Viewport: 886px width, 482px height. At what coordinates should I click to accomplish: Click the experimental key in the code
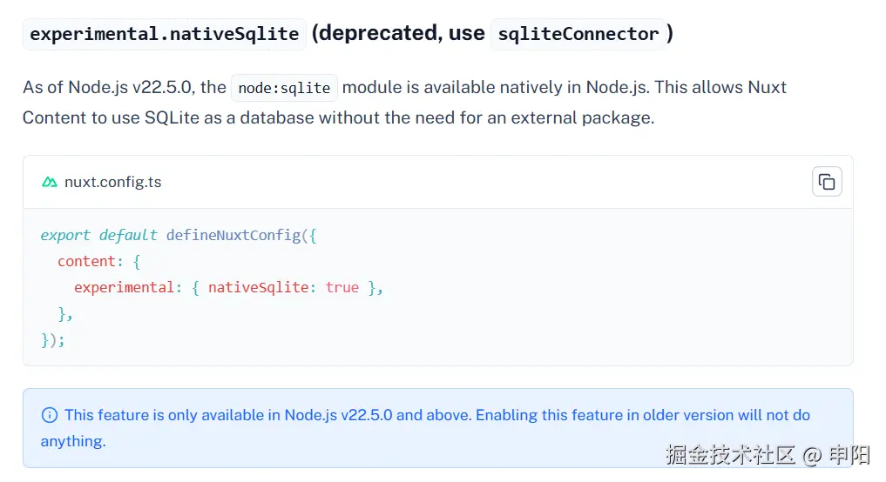(124, 287)
